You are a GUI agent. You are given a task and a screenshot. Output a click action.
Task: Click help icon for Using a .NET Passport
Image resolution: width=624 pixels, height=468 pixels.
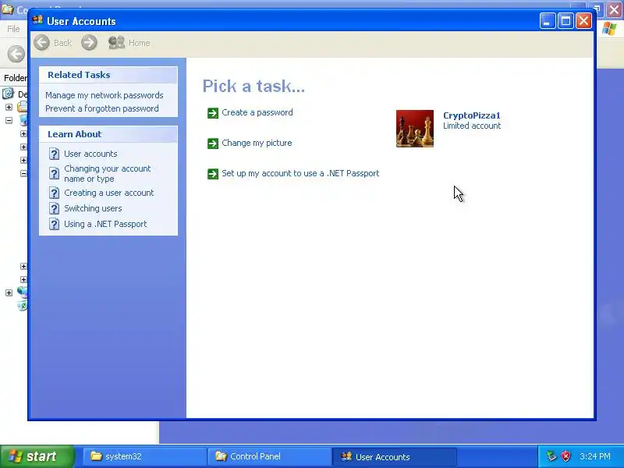coord(54,224)
